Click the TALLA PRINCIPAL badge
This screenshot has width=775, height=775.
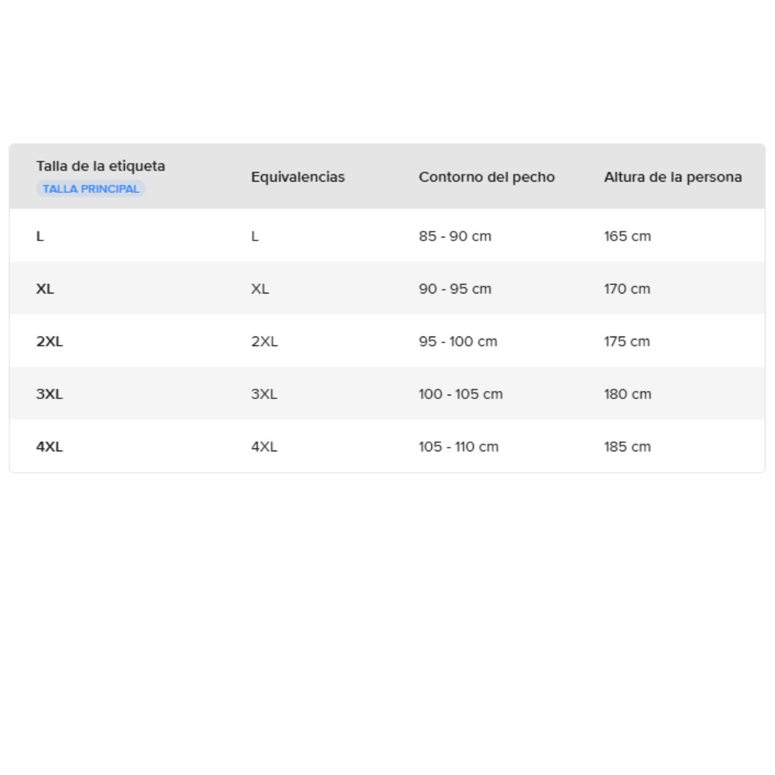[91, 189]
